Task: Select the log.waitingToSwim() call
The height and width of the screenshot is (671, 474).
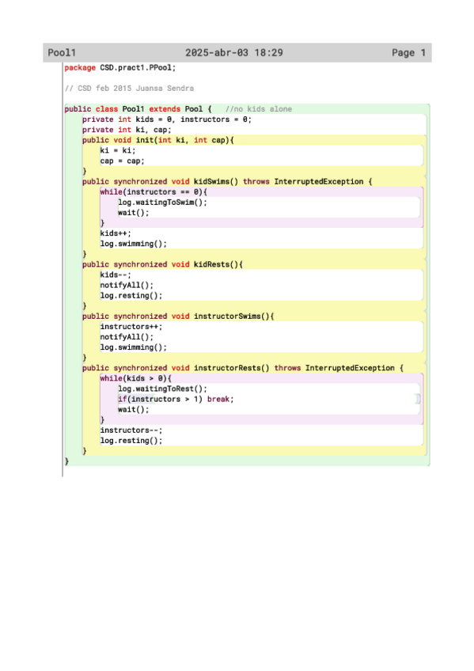Action: click(x=162, y=202)
